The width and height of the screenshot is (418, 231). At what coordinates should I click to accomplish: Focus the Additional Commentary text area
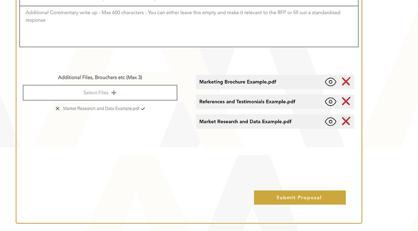(x=189, y=27)
